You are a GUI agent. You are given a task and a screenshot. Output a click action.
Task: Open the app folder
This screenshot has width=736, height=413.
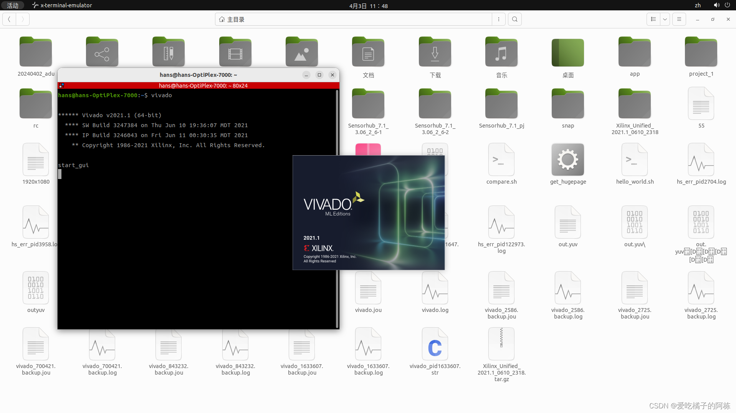[x=634, y=53]
